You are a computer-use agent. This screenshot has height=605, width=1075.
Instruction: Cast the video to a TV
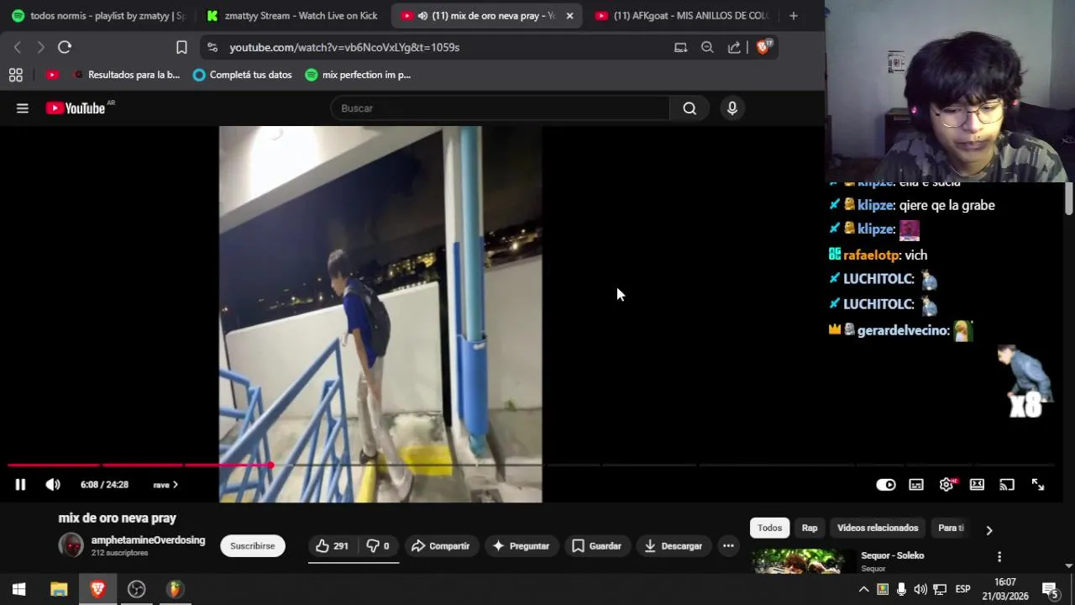(1007, 485)
